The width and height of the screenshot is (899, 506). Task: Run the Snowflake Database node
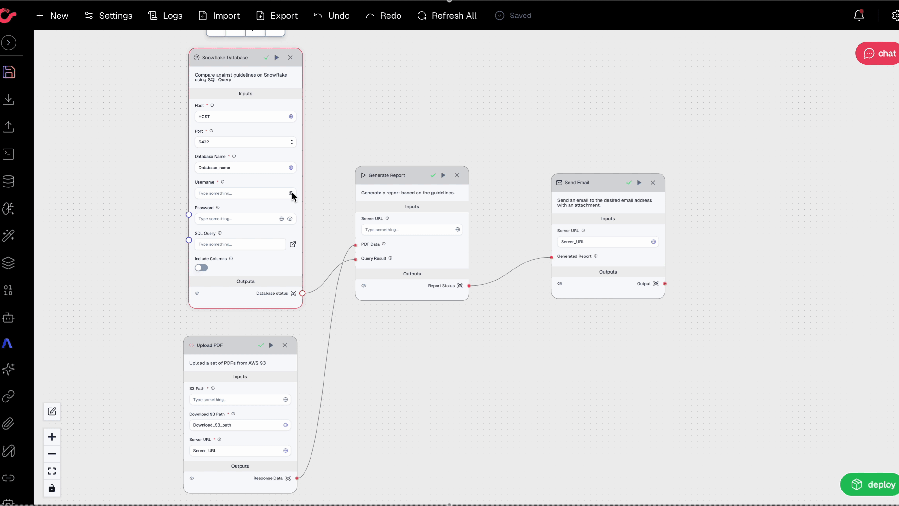[x=276, y=58]
